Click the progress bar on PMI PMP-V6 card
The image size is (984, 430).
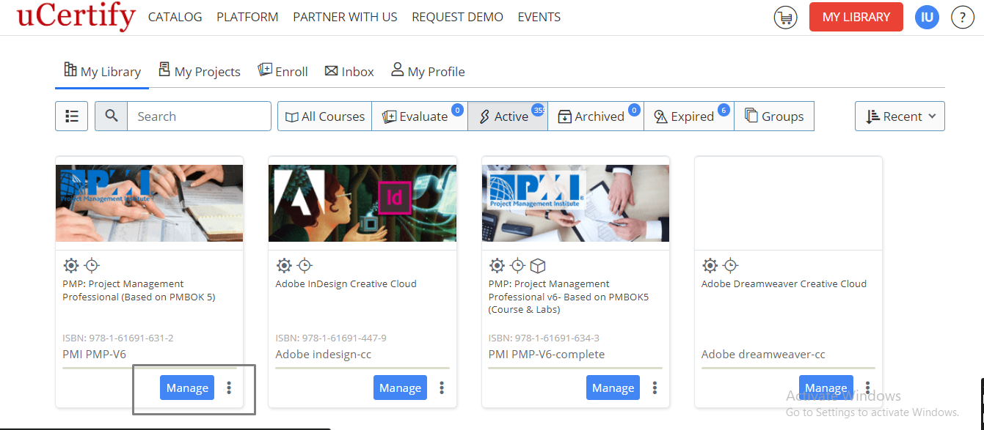[x=150, y=368]
